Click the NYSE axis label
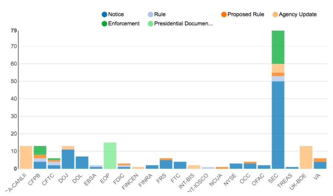 click(x=230, y=180)
